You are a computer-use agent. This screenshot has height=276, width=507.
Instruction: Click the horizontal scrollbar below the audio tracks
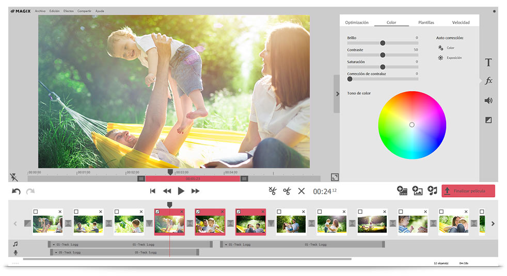pyautogui.click(x=187, y=259)
